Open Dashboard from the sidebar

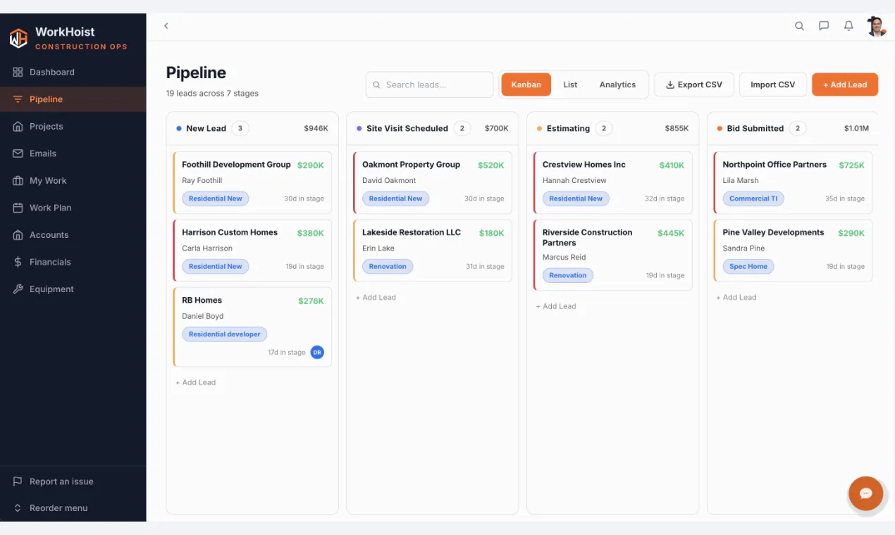pos(73,72)
